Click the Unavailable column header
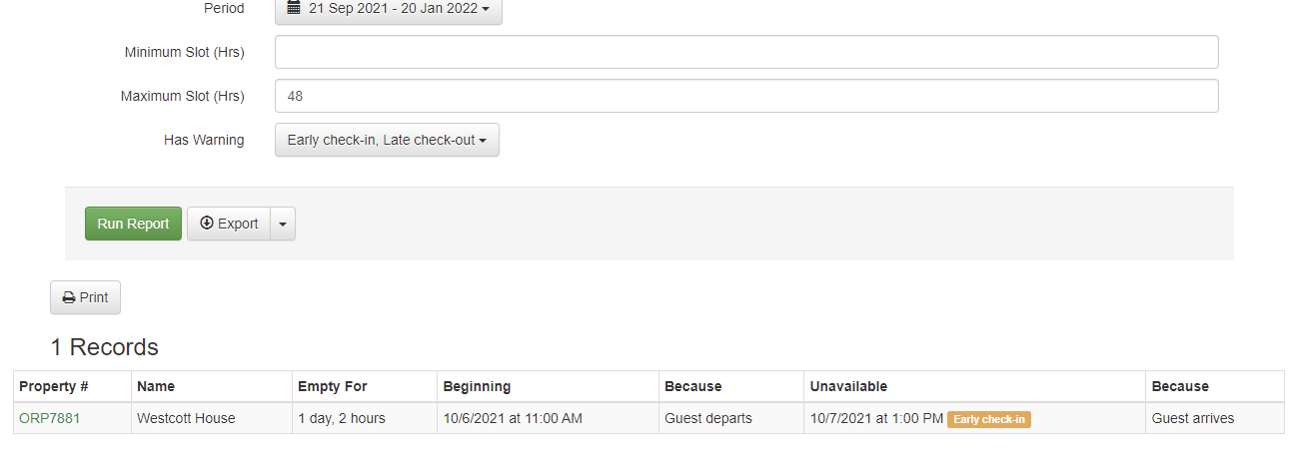The height and width of the screenshot is (464, 1298). pos(848,386)
